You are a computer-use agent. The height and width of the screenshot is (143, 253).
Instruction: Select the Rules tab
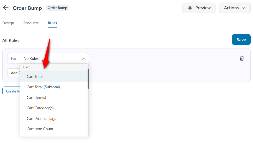[x=52, y=23]
